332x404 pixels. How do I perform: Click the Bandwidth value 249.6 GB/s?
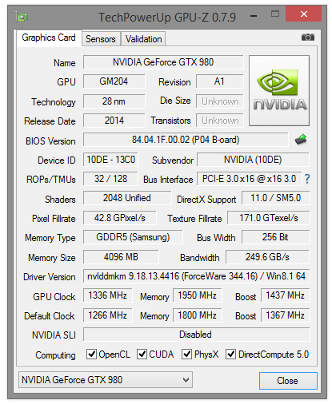(x=267, y=257)
